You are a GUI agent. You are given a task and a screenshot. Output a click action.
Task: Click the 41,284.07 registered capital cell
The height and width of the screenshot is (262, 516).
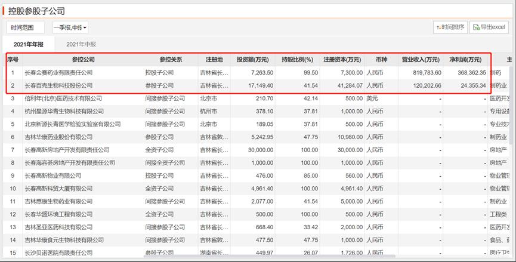coord(350,85)
